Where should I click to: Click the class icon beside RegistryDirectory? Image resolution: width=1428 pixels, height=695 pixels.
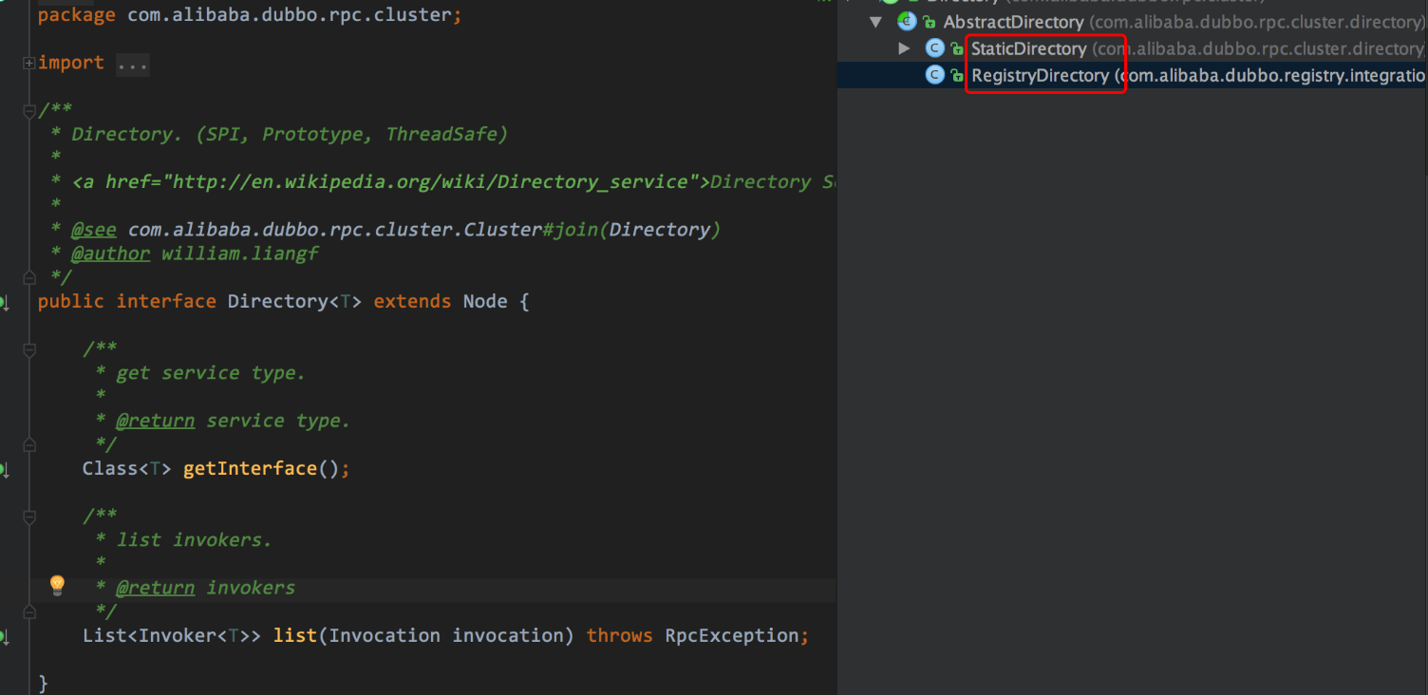coord(935,74)
